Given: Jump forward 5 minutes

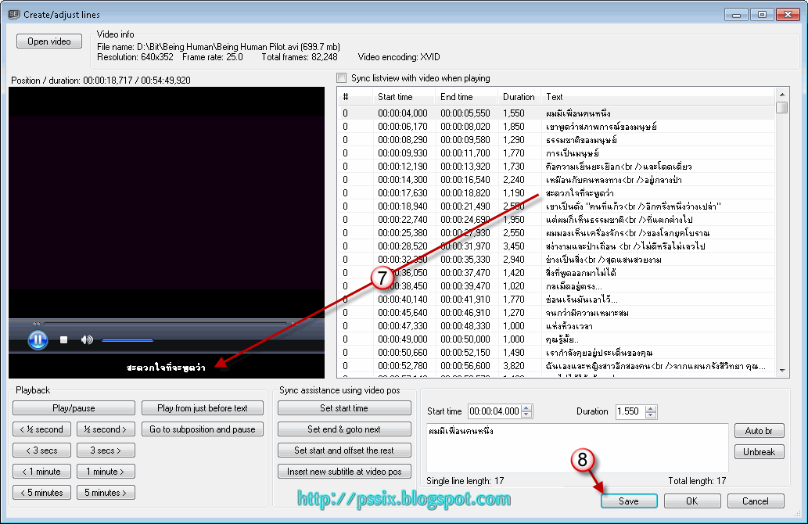Looking at the screenshot, I should point(106,493).
